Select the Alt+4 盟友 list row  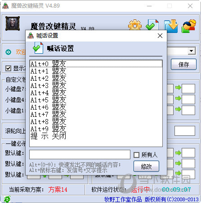coord(96,92)
